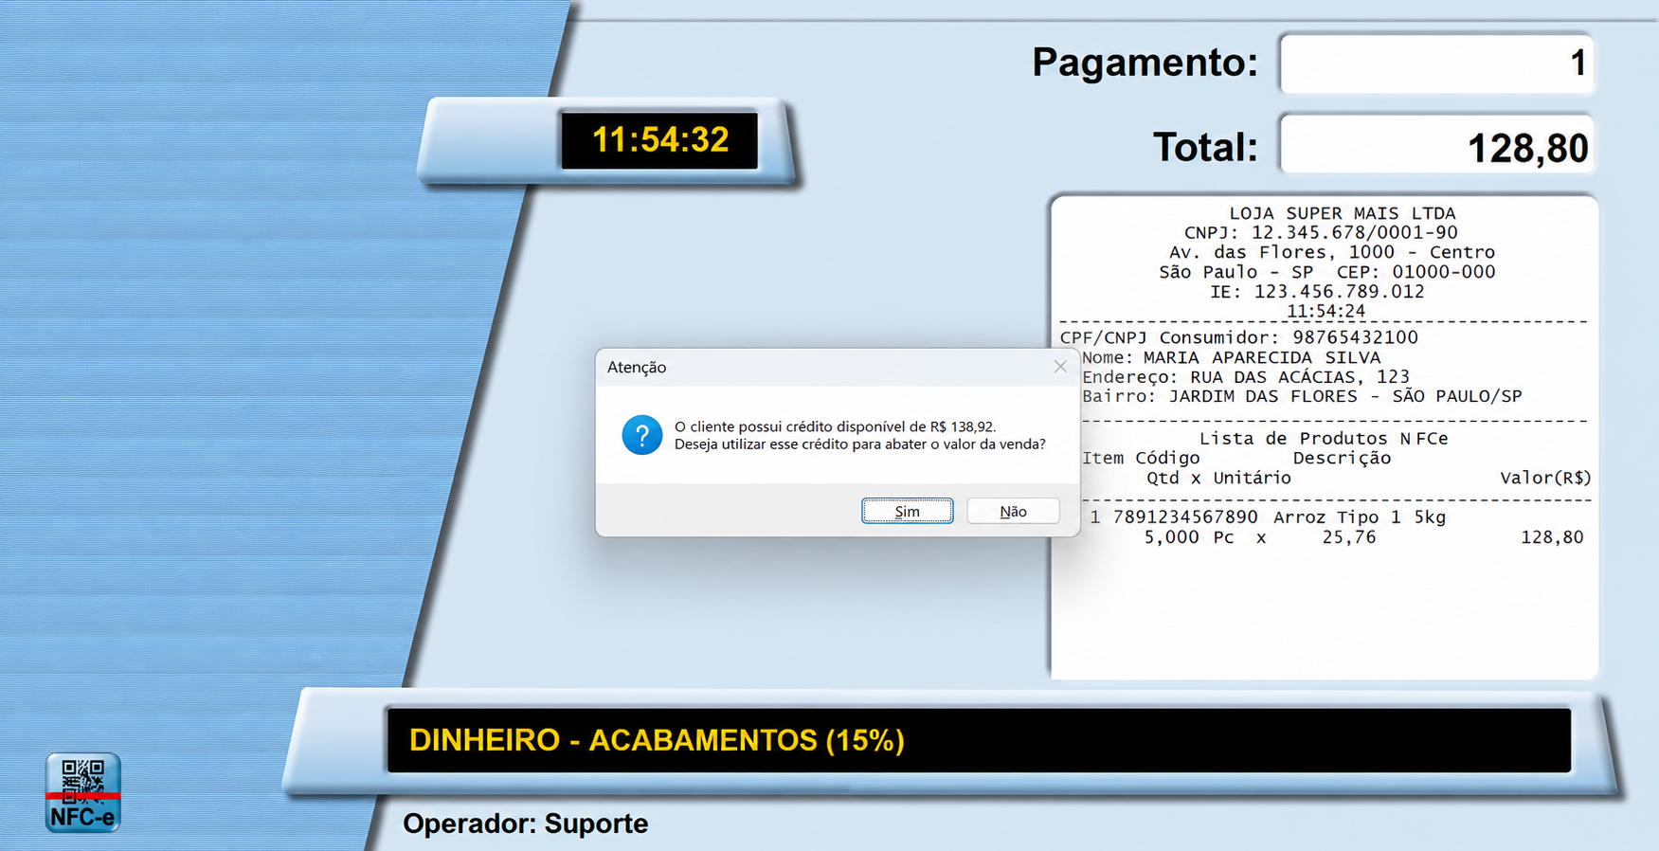Click Lista de Produtos NFCe heading
The height and width of the screenshot is (851, 1659).
[x=1324, y=439]
